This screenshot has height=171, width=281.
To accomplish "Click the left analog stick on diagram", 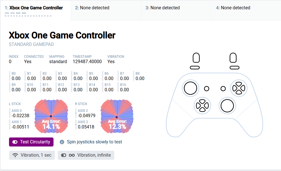I will (190, 88).
